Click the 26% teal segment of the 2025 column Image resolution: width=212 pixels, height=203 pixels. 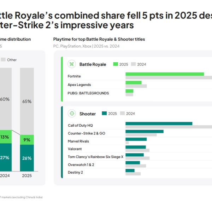coord(27,157)
